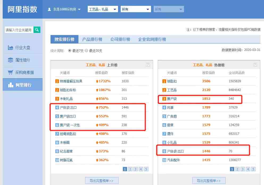
Task: Click keyword 汽车配件 in 热搜榜
Action: 173,160
